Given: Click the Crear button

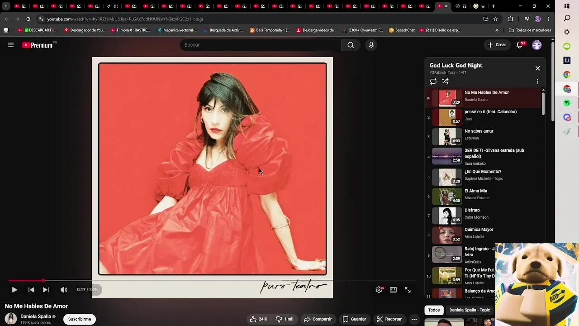Looking at the screenshot, I should pyautogui.click(x=497, y=45).
